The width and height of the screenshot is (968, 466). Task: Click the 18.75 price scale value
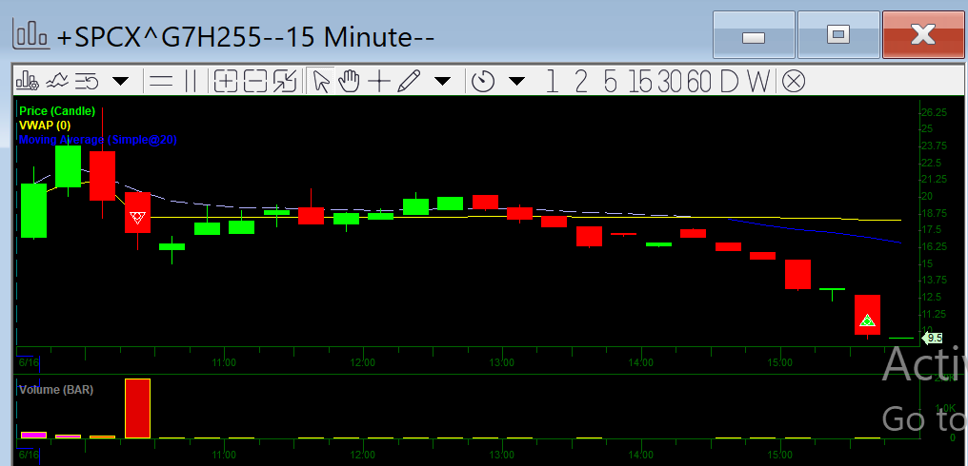(934, 213)
